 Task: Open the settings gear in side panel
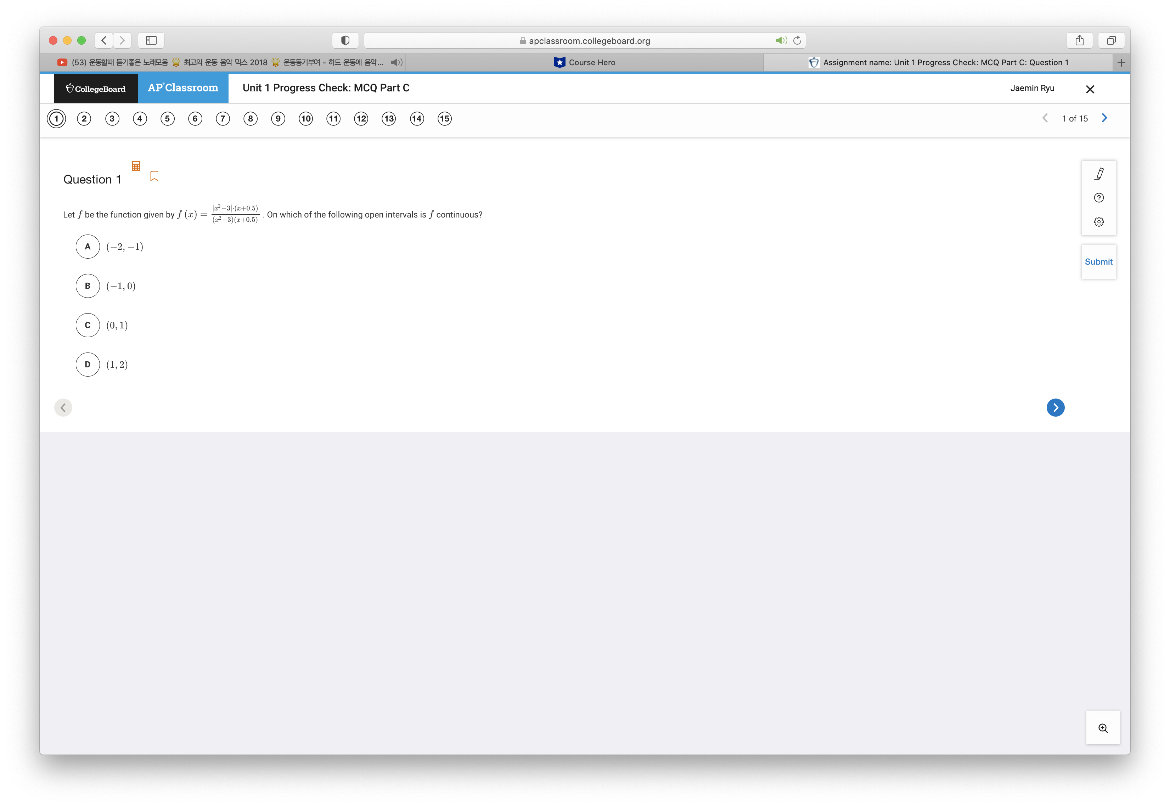click(1099, 222)
